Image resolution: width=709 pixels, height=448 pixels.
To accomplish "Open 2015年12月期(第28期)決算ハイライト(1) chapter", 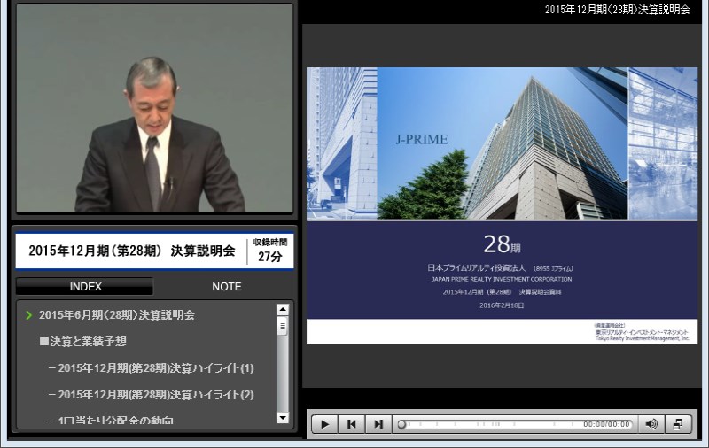I will pos(152,368).
